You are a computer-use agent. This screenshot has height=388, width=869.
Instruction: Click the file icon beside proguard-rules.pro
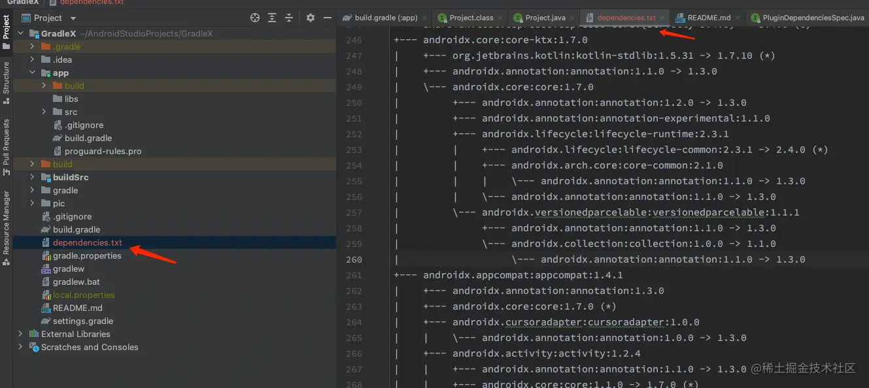[x=57, y=151]
